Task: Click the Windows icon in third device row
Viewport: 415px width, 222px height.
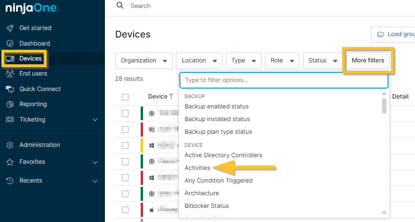Action: pyautogui.click(x=152, y=145)
